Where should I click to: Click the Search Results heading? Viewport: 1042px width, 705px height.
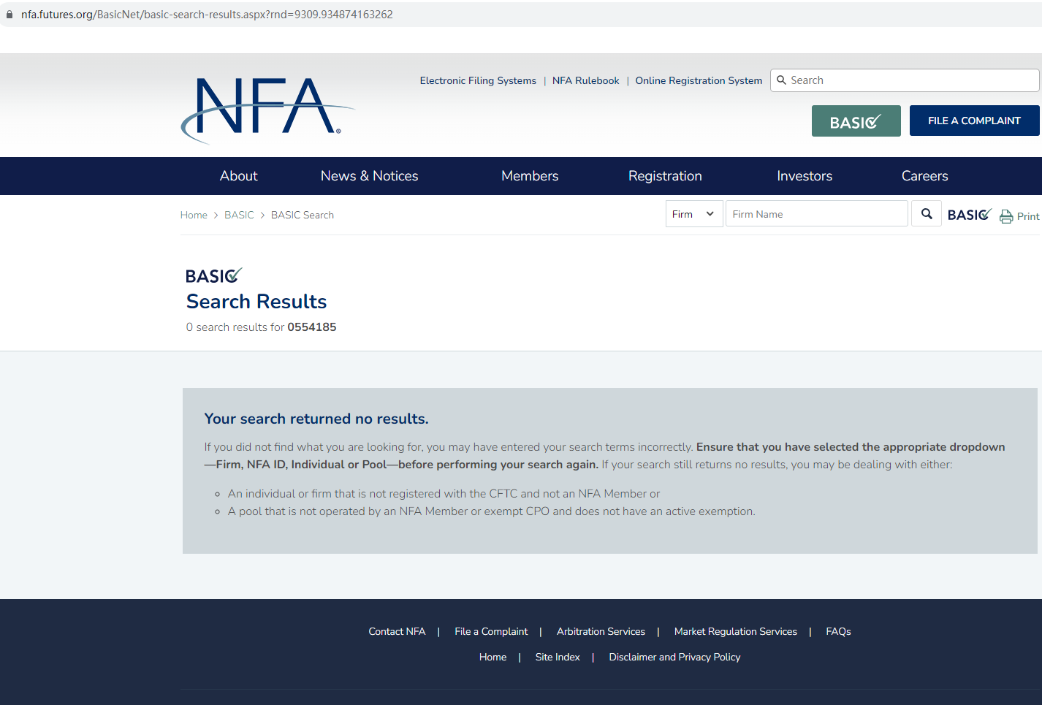[x=256, y=301]
